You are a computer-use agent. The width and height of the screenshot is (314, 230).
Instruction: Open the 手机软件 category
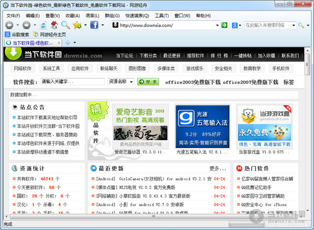(281, 68)
